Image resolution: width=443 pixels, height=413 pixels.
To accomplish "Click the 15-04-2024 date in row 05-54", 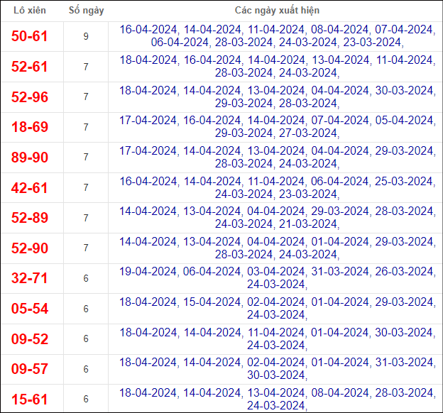I will (212, 302).
